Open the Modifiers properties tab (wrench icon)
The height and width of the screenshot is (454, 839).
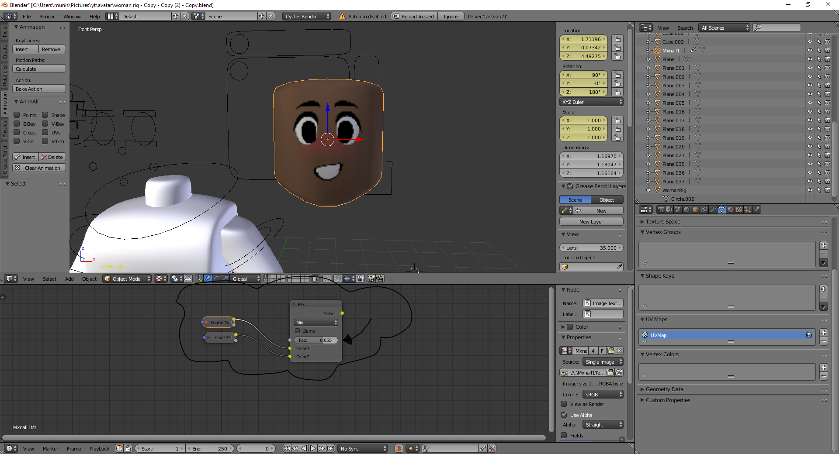pyautogui.click(x=713, y=210)
